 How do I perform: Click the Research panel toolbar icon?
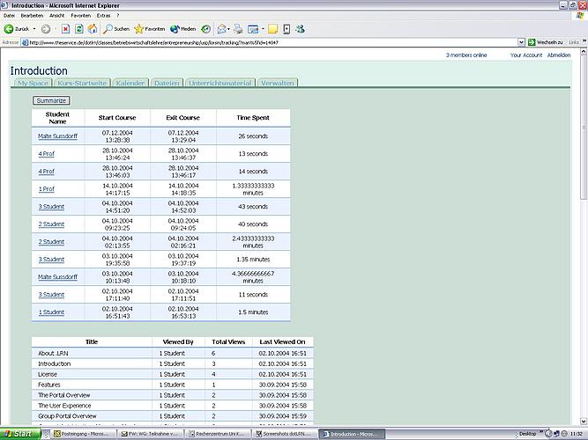(287, 29)
